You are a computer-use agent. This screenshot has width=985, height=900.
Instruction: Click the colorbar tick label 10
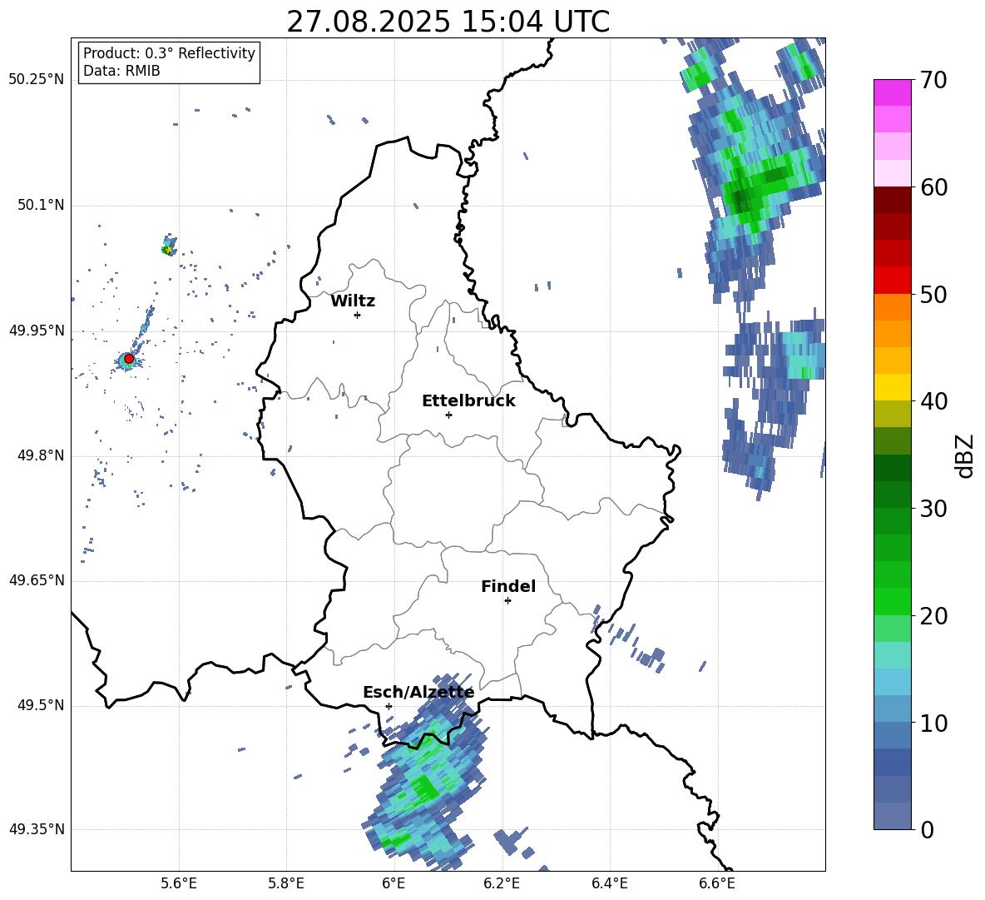tap(934, 723)
